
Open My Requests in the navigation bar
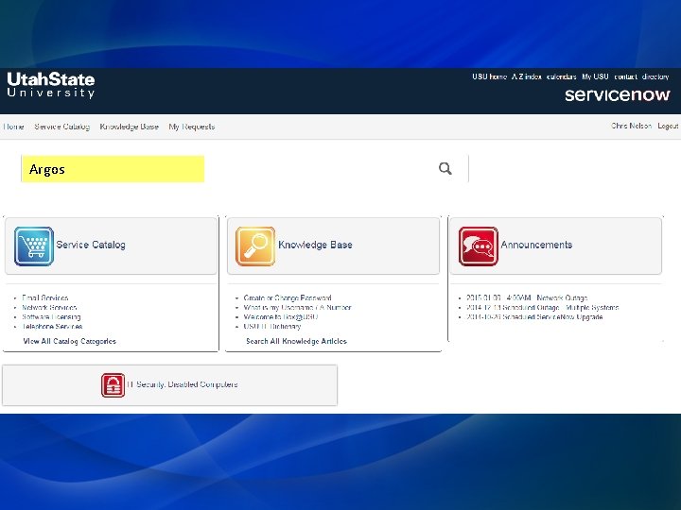coord(191,127)
